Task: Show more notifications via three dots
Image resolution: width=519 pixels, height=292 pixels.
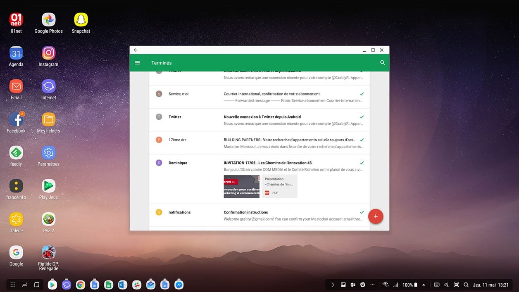Action: click(373, 285)
